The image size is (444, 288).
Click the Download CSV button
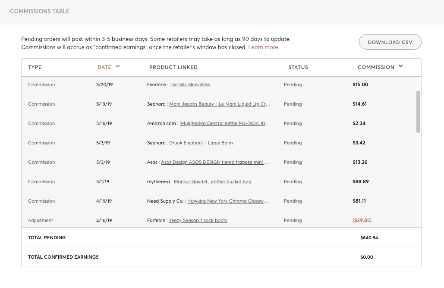click(390, 42)
